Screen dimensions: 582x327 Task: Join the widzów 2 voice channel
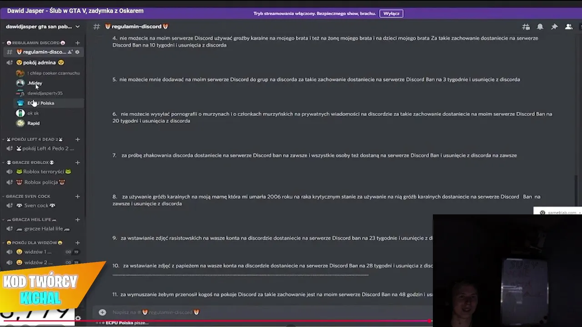(42, 263)
